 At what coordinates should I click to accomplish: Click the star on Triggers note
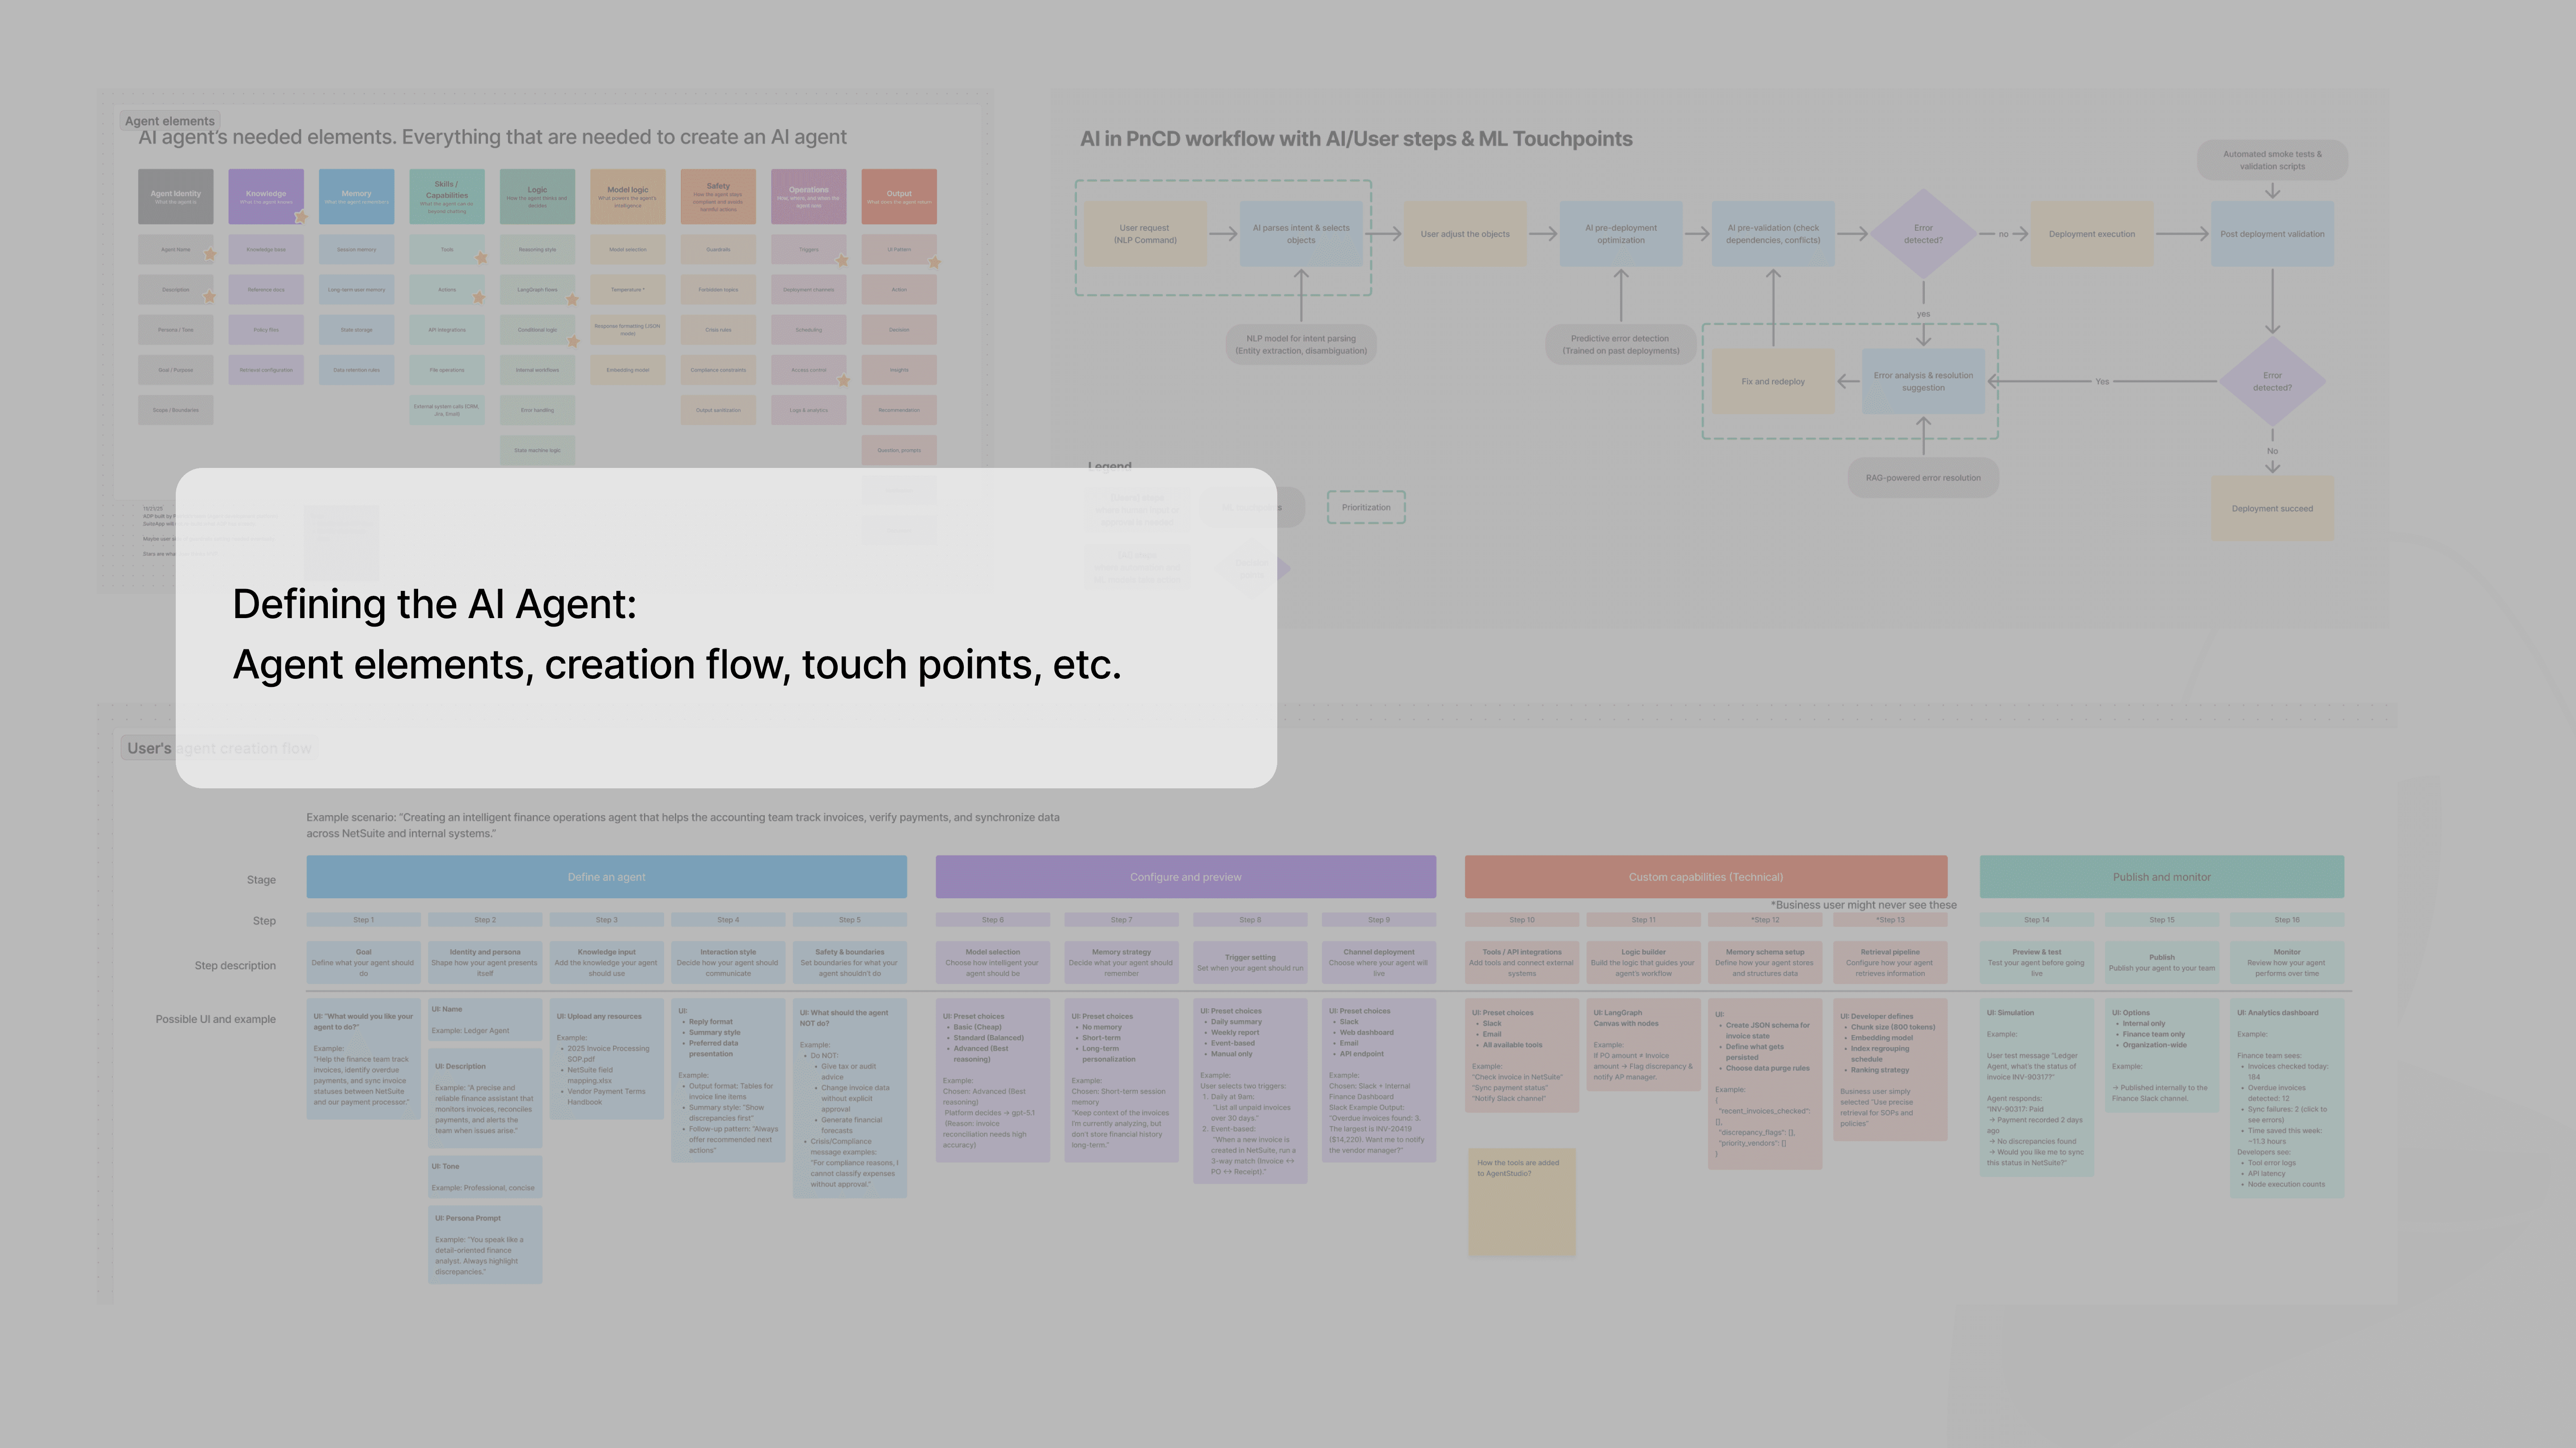[x=842, y=261]
